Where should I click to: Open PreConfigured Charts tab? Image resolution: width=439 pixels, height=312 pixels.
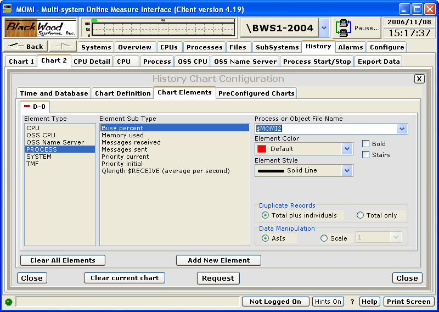(256, 93)
